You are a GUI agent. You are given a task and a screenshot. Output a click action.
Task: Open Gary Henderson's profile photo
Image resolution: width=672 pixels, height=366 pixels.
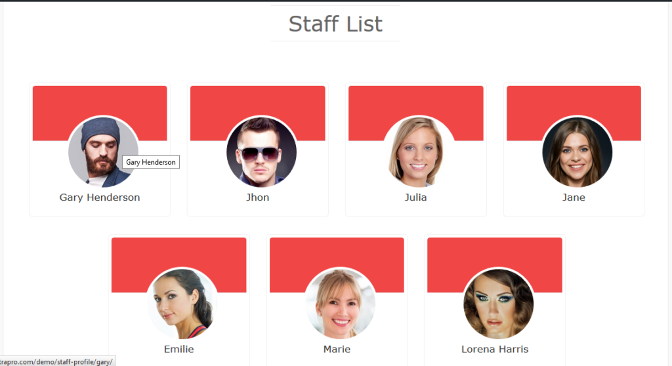click(x=103, y=152)
